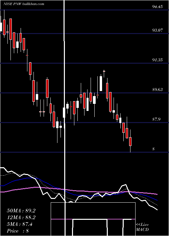169x236 pixels.
Task: Click the NYSE PNW bullkhan.com chart title
Action: click(24, 4)
